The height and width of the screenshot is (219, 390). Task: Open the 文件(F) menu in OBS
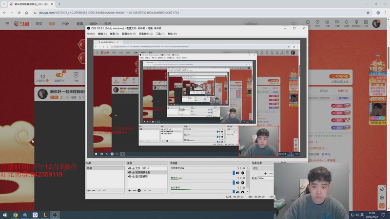click(x=91, y=34)
